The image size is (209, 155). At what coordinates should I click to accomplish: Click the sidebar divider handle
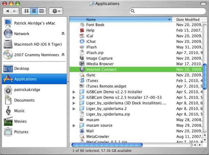68,82
